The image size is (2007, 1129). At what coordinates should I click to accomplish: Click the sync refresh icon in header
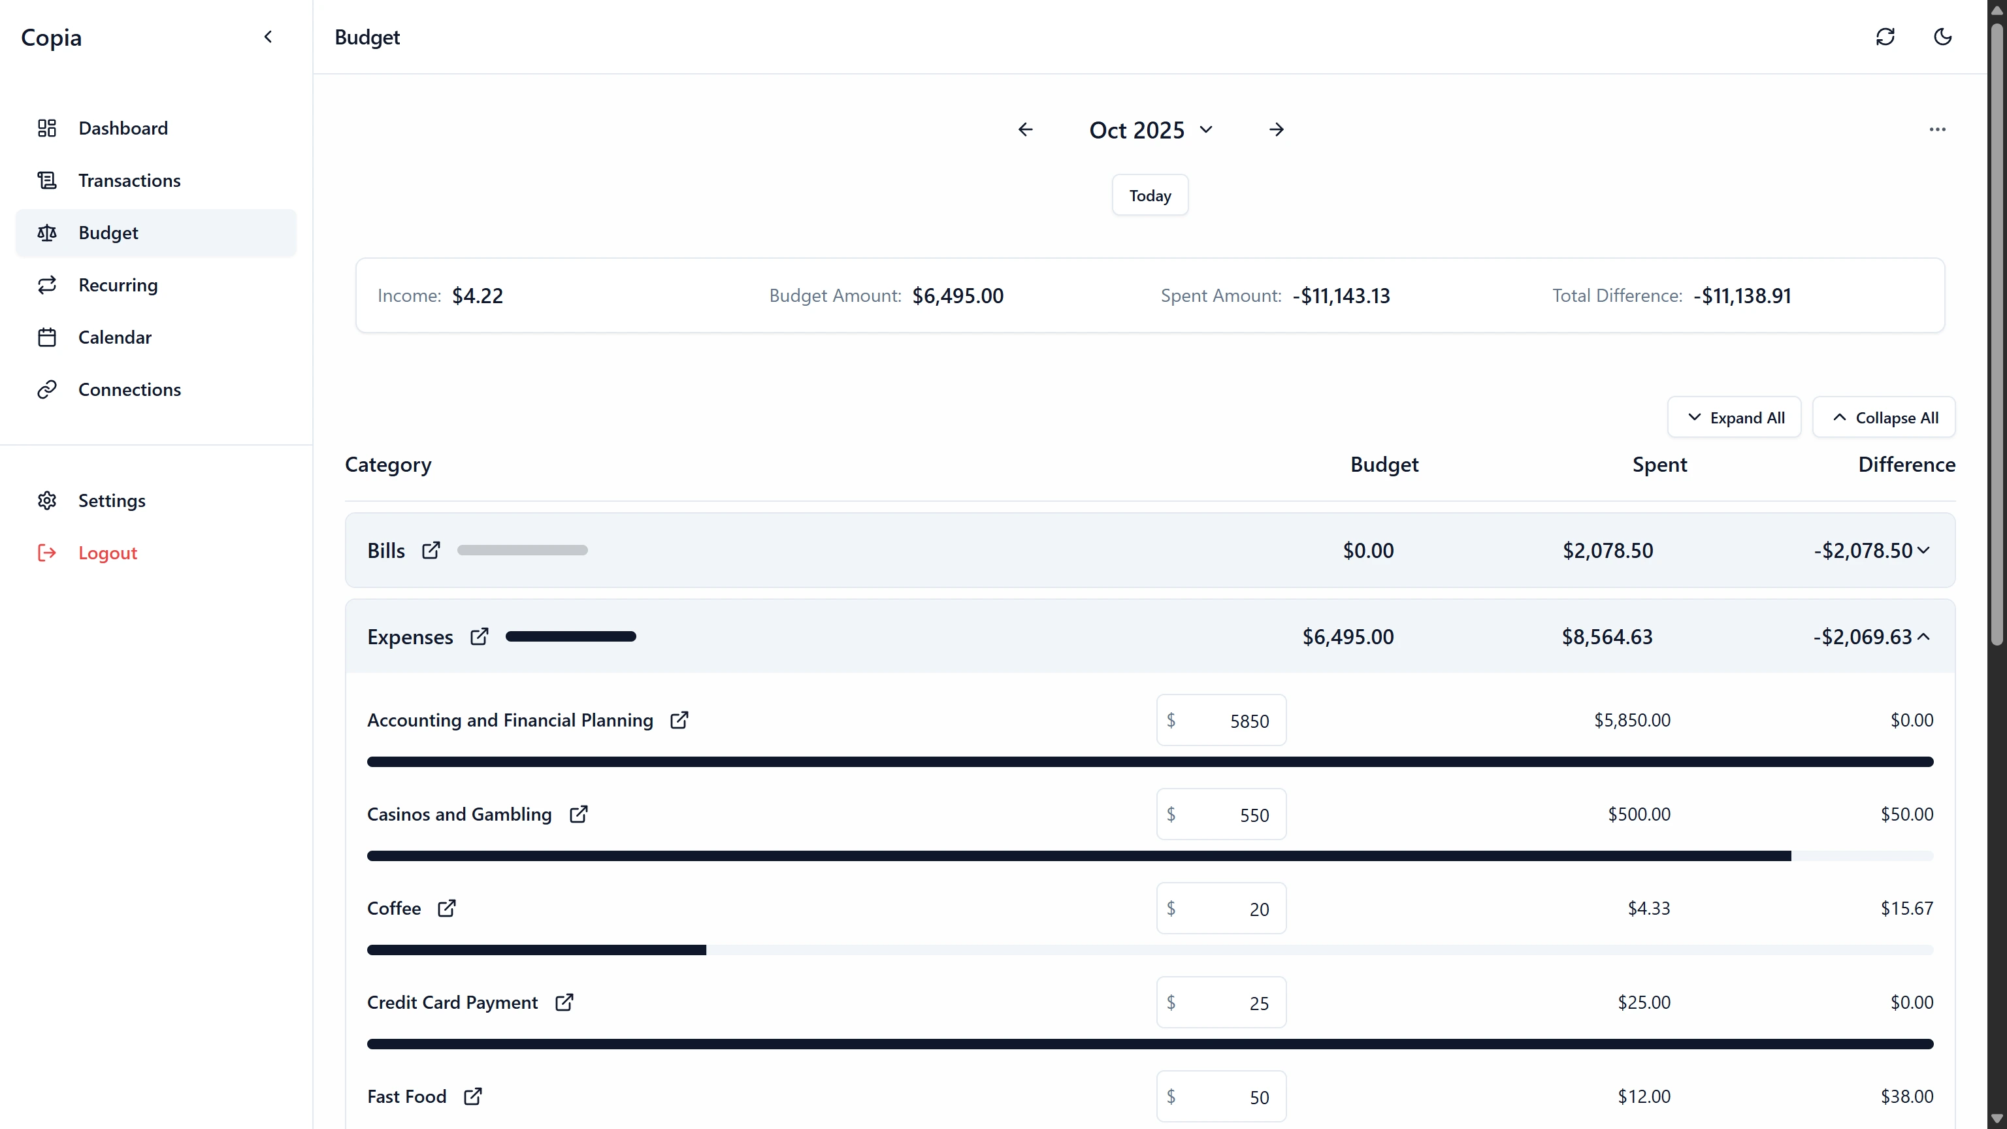[1885, 37]
